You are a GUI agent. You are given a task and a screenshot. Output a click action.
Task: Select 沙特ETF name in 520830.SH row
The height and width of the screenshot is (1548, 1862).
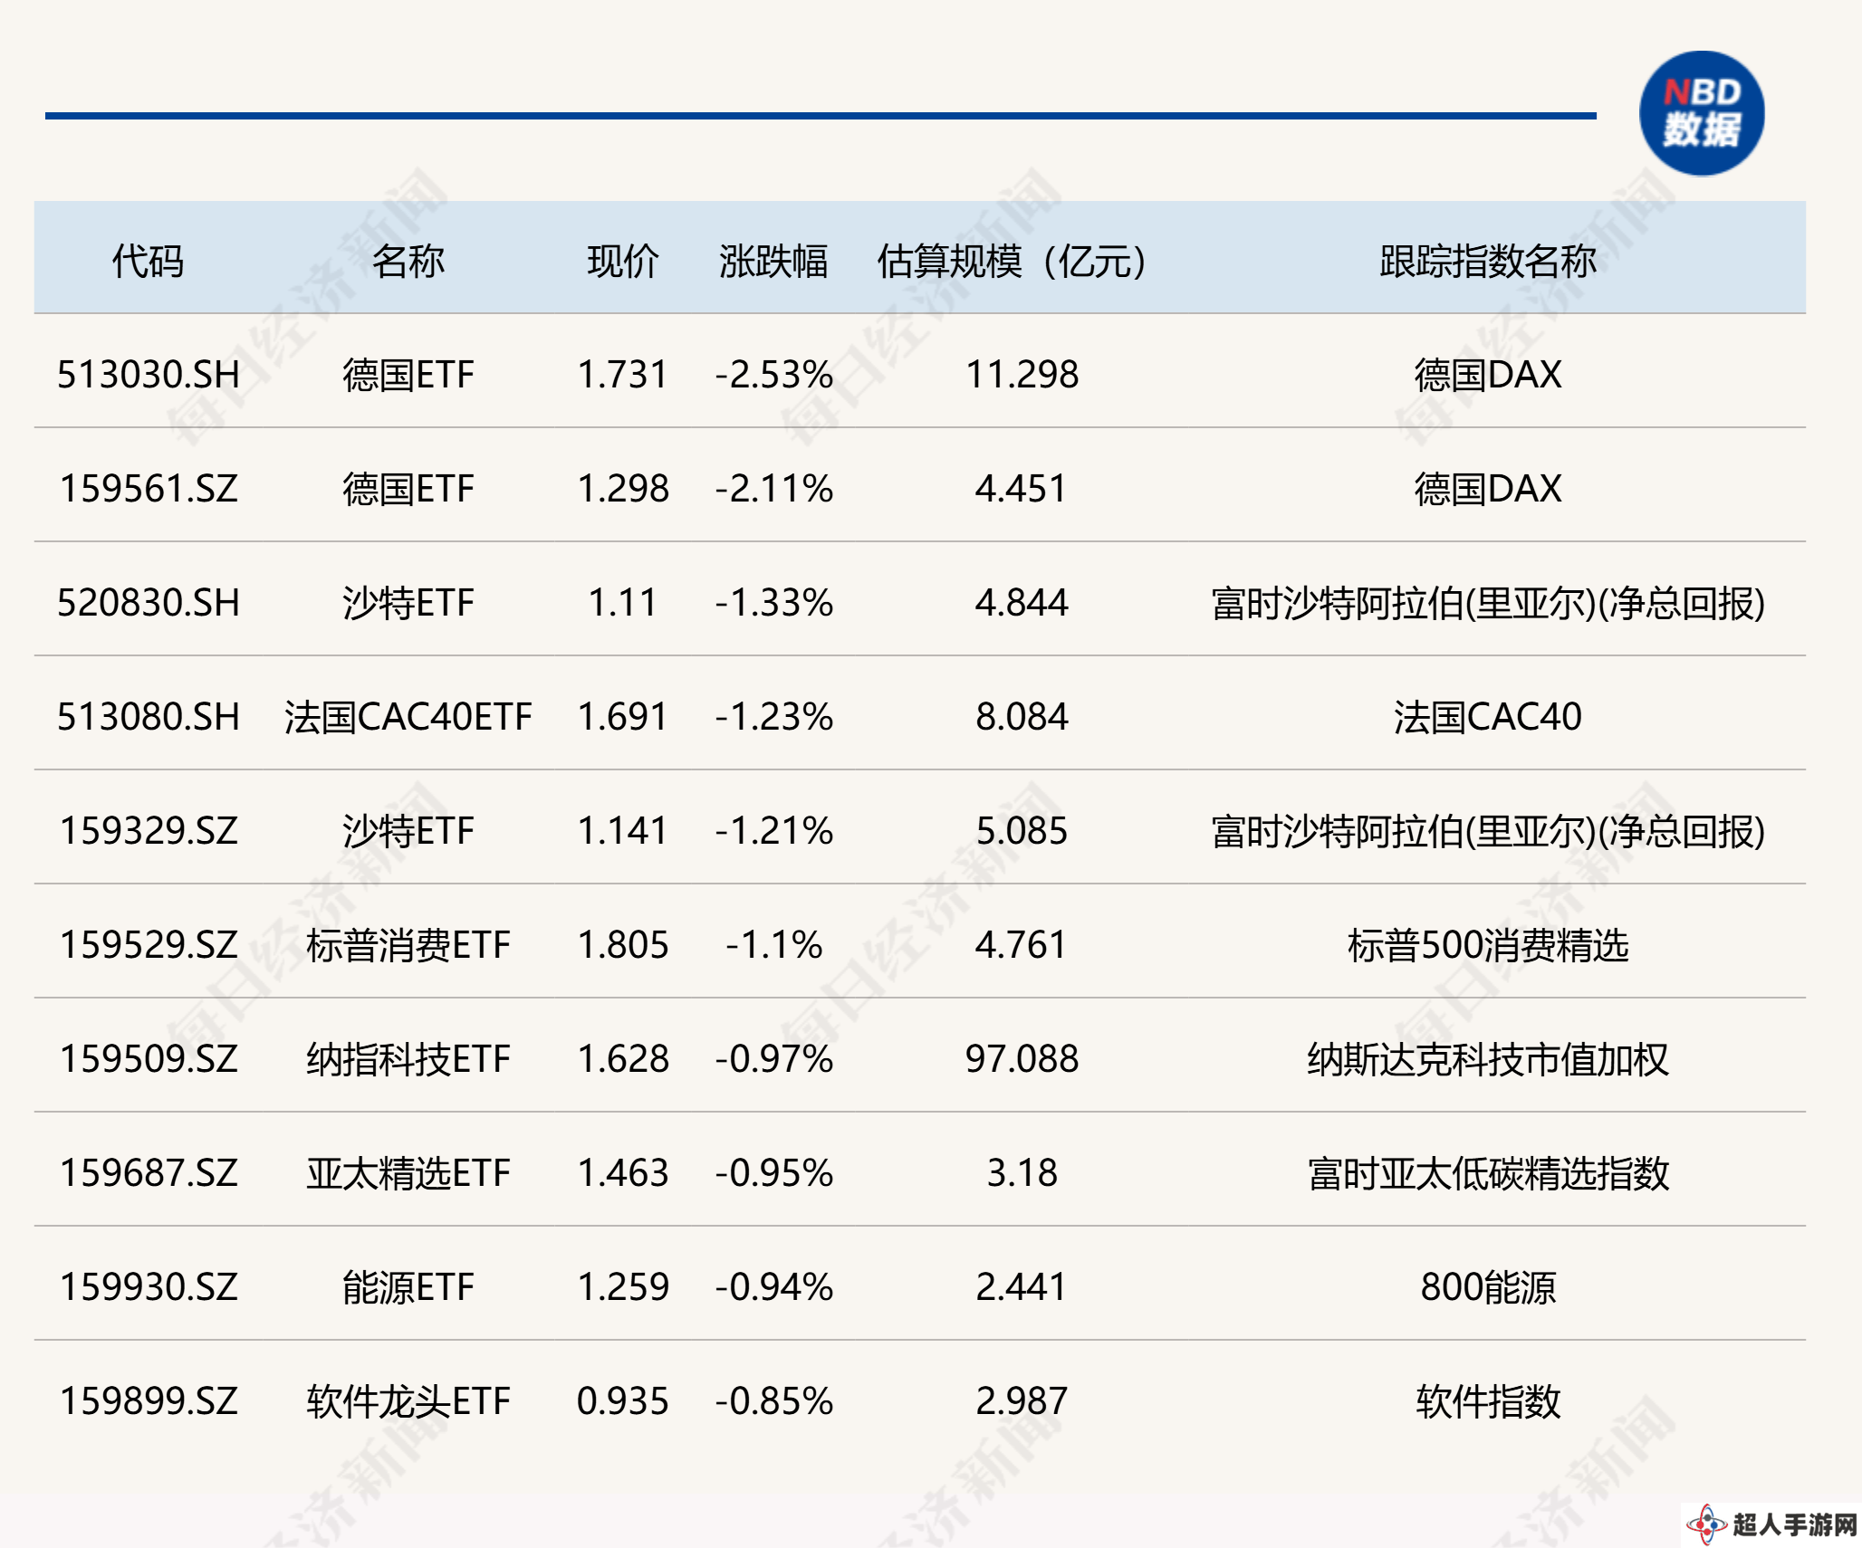[x=408, y=602]
